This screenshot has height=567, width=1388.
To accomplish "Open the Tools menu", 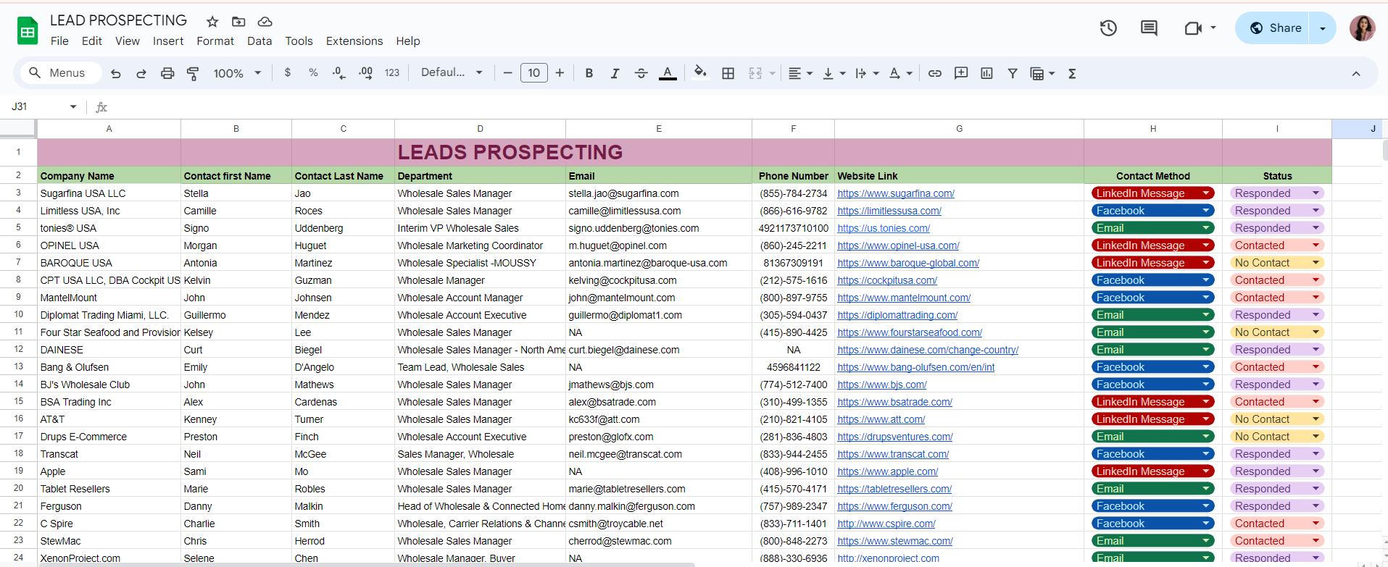I will point(299,41).
